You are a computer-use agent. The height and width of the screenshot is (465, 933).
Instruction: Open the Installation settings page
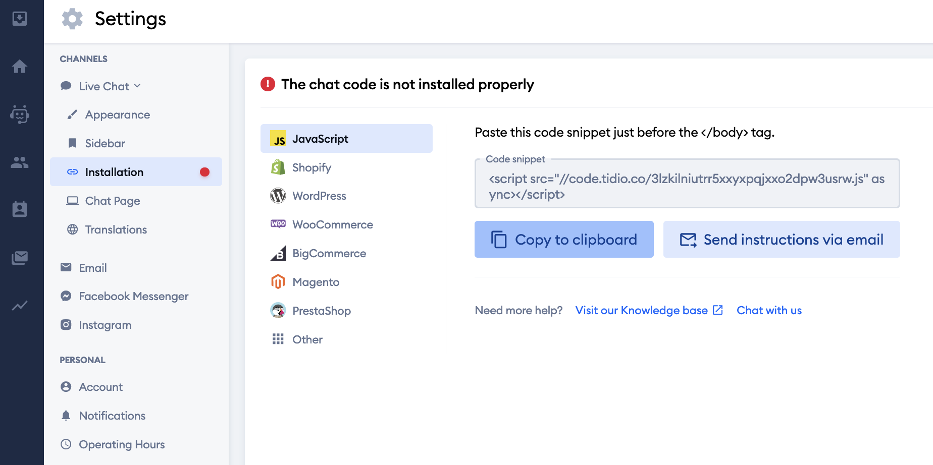136,172
